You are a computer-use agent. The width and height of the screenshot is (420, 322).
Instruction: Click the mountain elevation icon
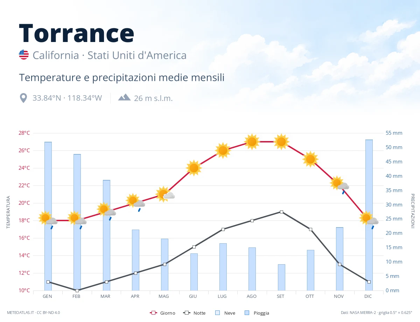pyautogui.click(x=124, y=98)
